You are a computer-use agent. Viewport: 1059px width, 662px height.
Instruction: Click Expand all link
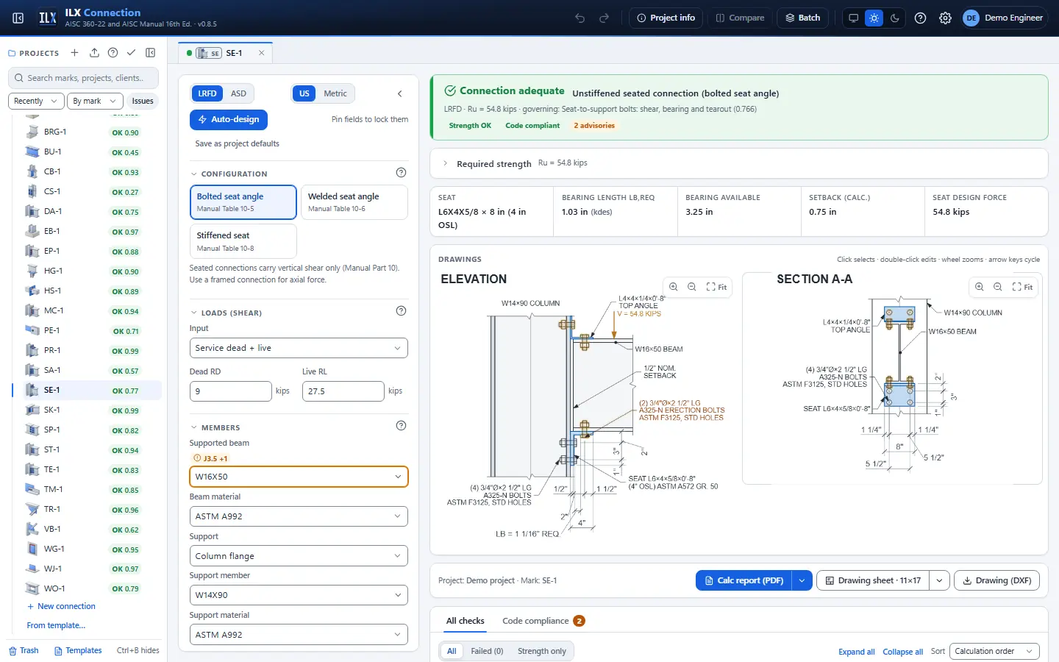856,652
